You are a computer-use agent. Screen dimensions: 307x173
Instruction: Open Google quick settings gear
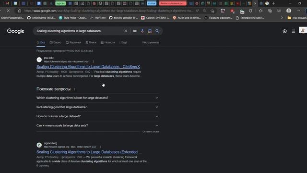pos(284,31)
